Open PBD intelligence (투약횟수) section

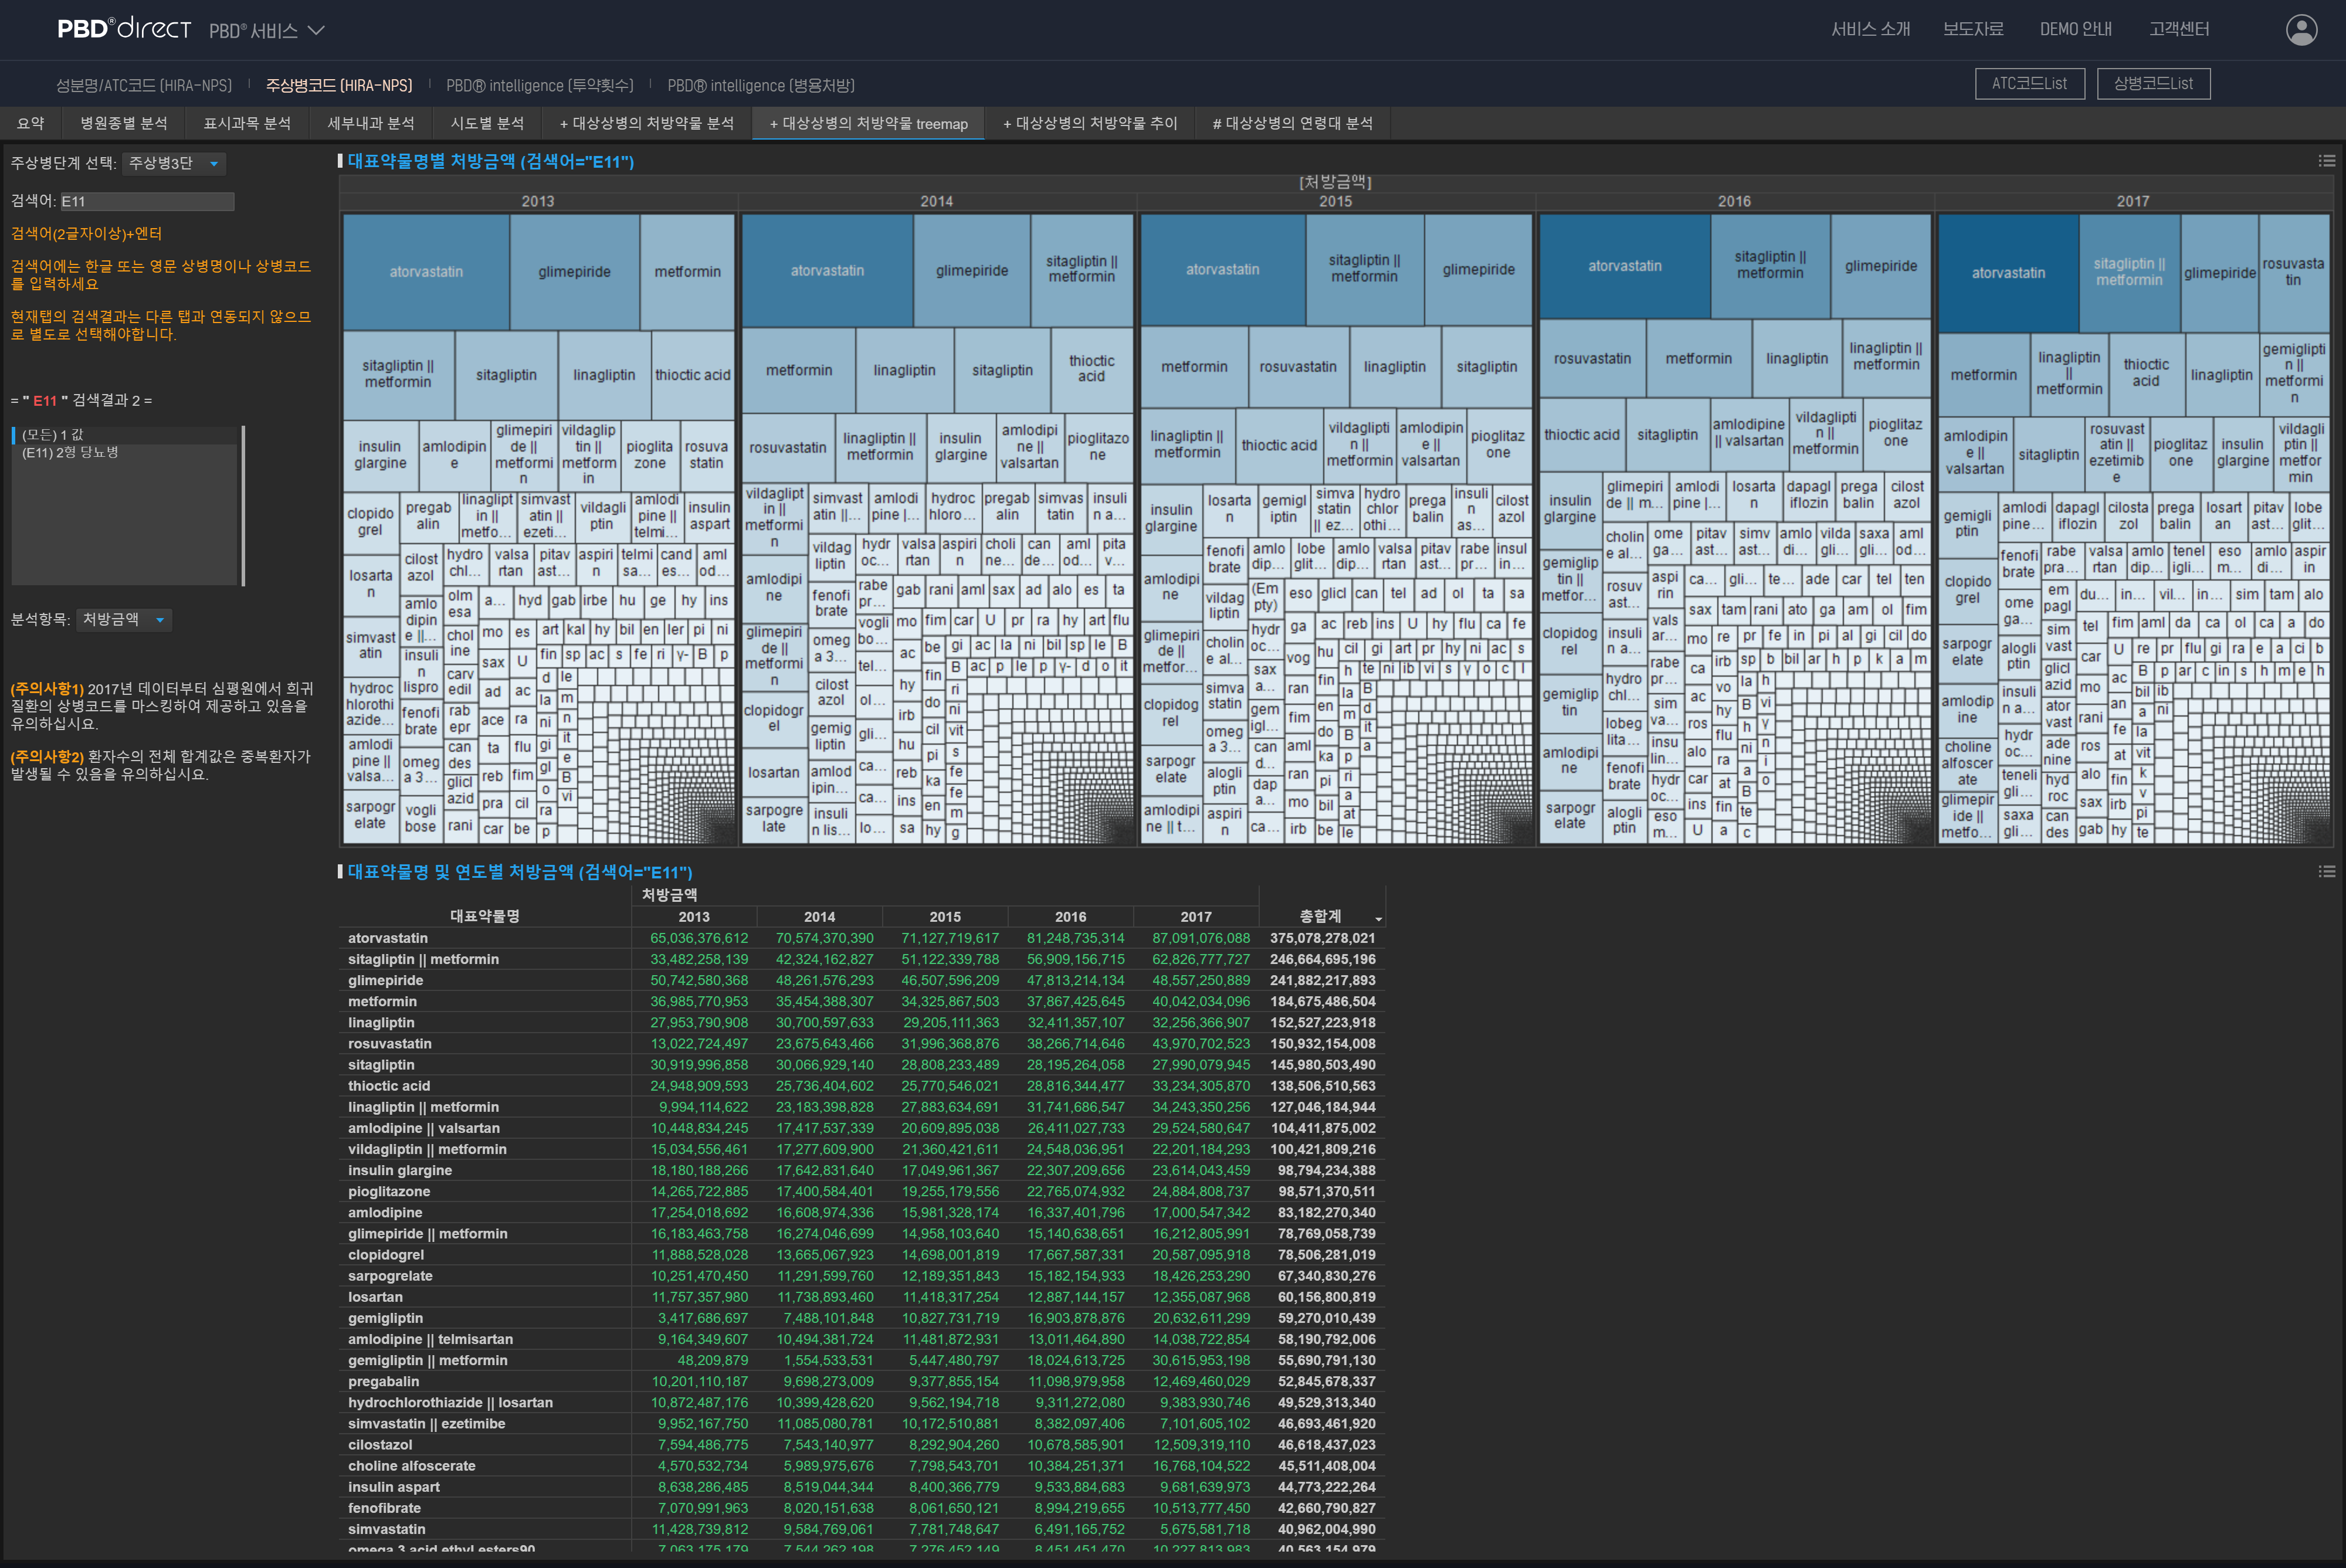(x=540, y=86)
